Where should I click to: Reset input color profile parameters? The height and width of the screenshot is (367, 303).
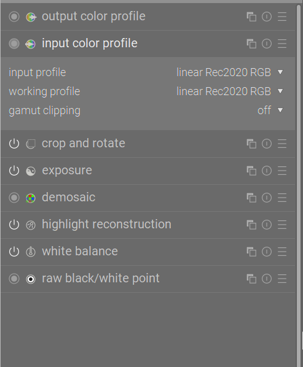click(x=267, y=44)
